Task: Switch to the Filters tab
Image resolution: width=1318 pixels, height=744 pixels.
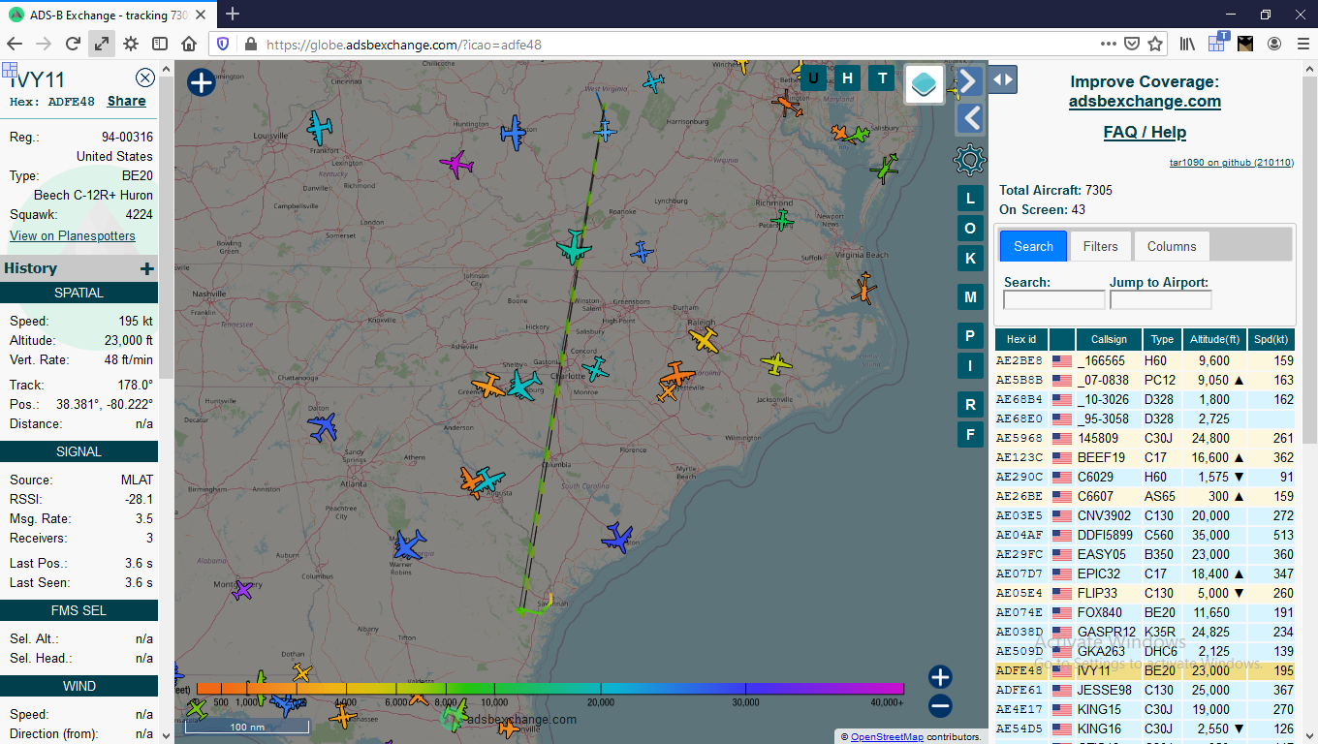Action: [1100, 246]
